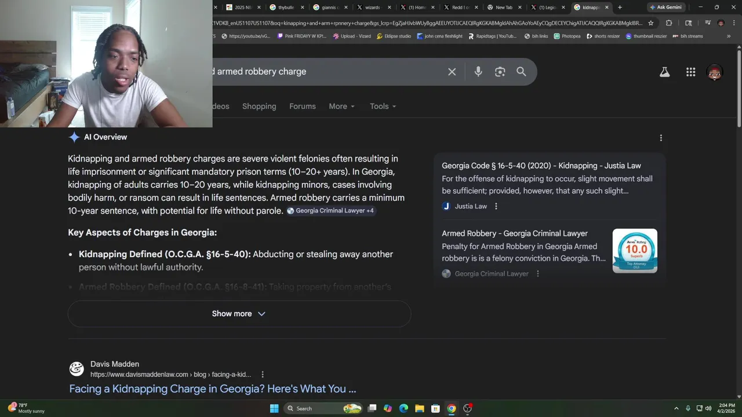Open Photopea bookmark
Screen dimensions: 742x417
567,36
